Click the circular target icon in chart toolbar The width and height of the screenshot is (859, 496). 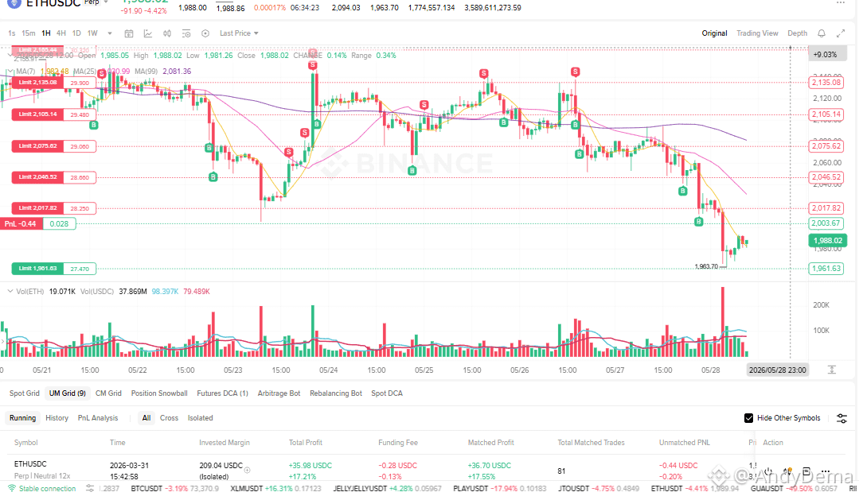point(205,33)
